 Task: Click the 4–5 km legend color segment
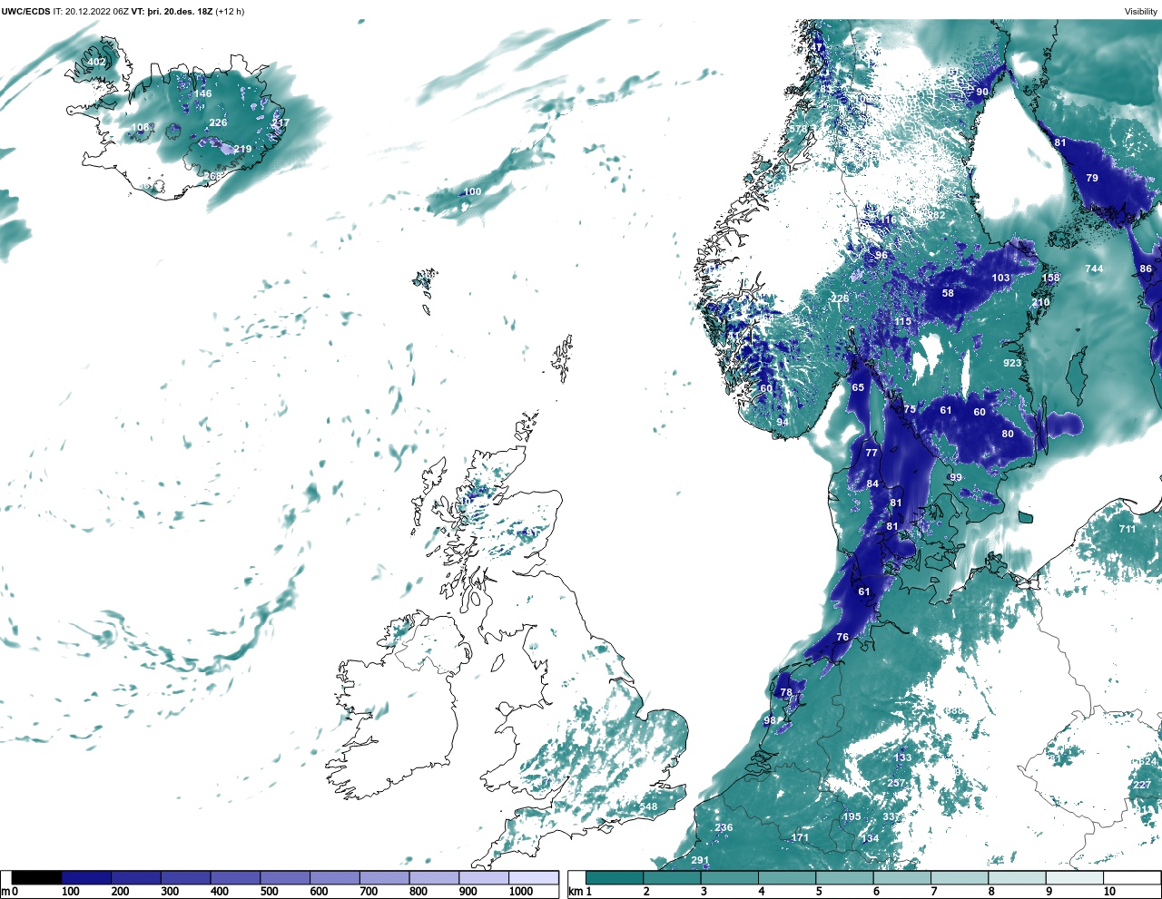click(x=787, y=877)
